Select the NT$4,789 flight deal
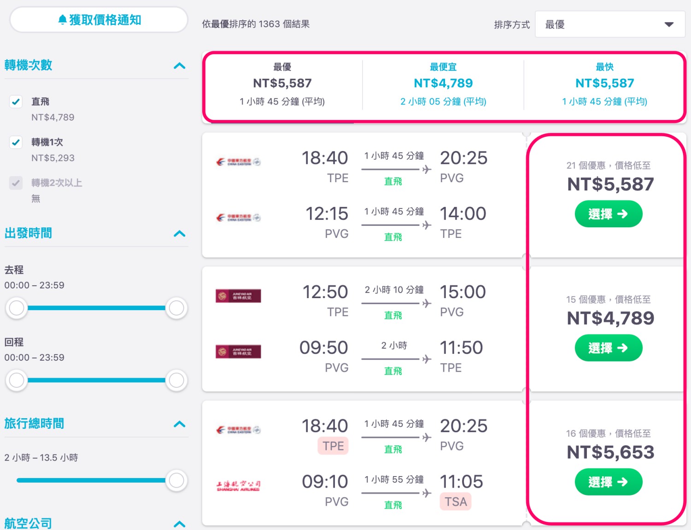Viewport: 691px width, 530px height. click(x=609, y=348)
